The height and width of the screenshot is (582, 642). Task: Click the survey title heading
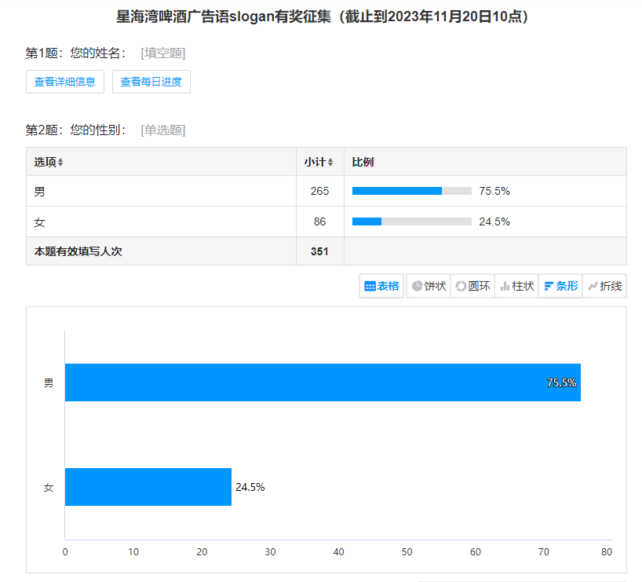(323, 16)
